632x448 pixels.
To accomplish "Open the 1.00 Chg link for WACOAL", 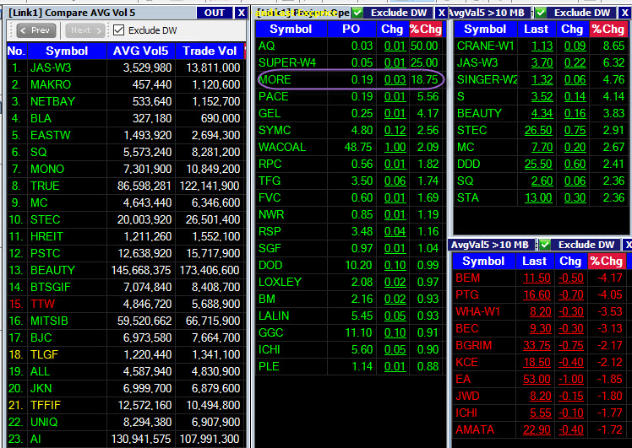I will click(x=395, y=148).
